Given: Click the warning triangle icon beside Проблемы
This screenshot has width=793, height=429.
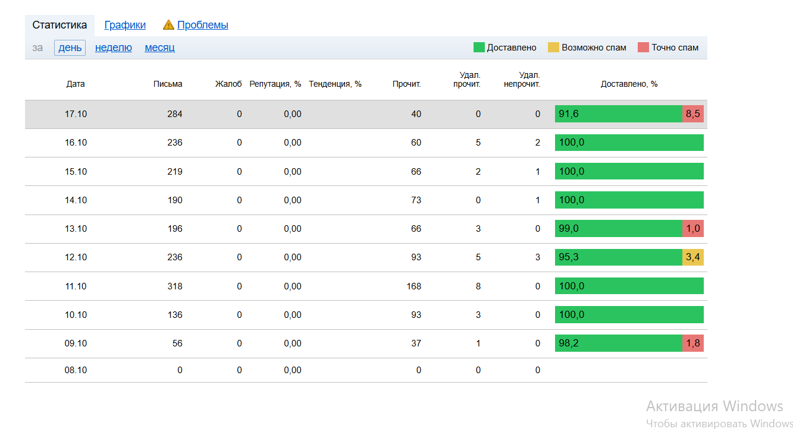Looking at the screenshot, I should pyautogui.click(x=168, y=25).
